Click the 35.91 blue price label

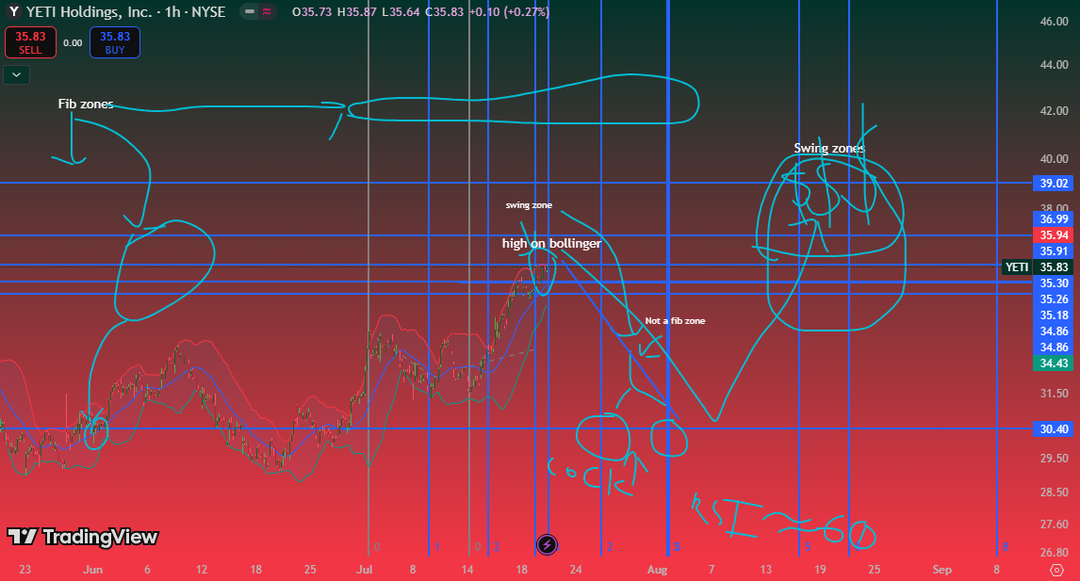(x=1054, y=251)
